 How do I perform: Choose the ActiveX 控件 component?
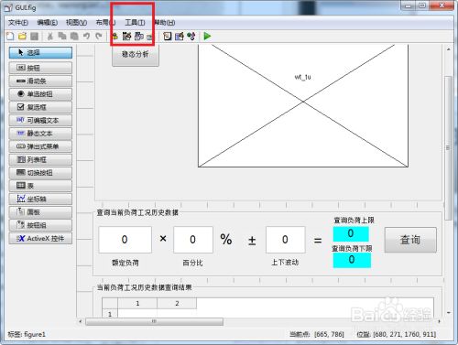point(40,238)
